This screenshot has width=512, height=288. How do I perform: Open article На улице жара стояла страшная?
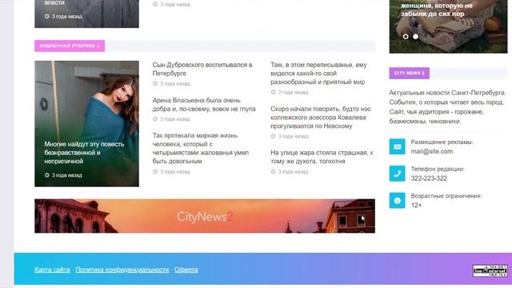(x=322, y=157)
